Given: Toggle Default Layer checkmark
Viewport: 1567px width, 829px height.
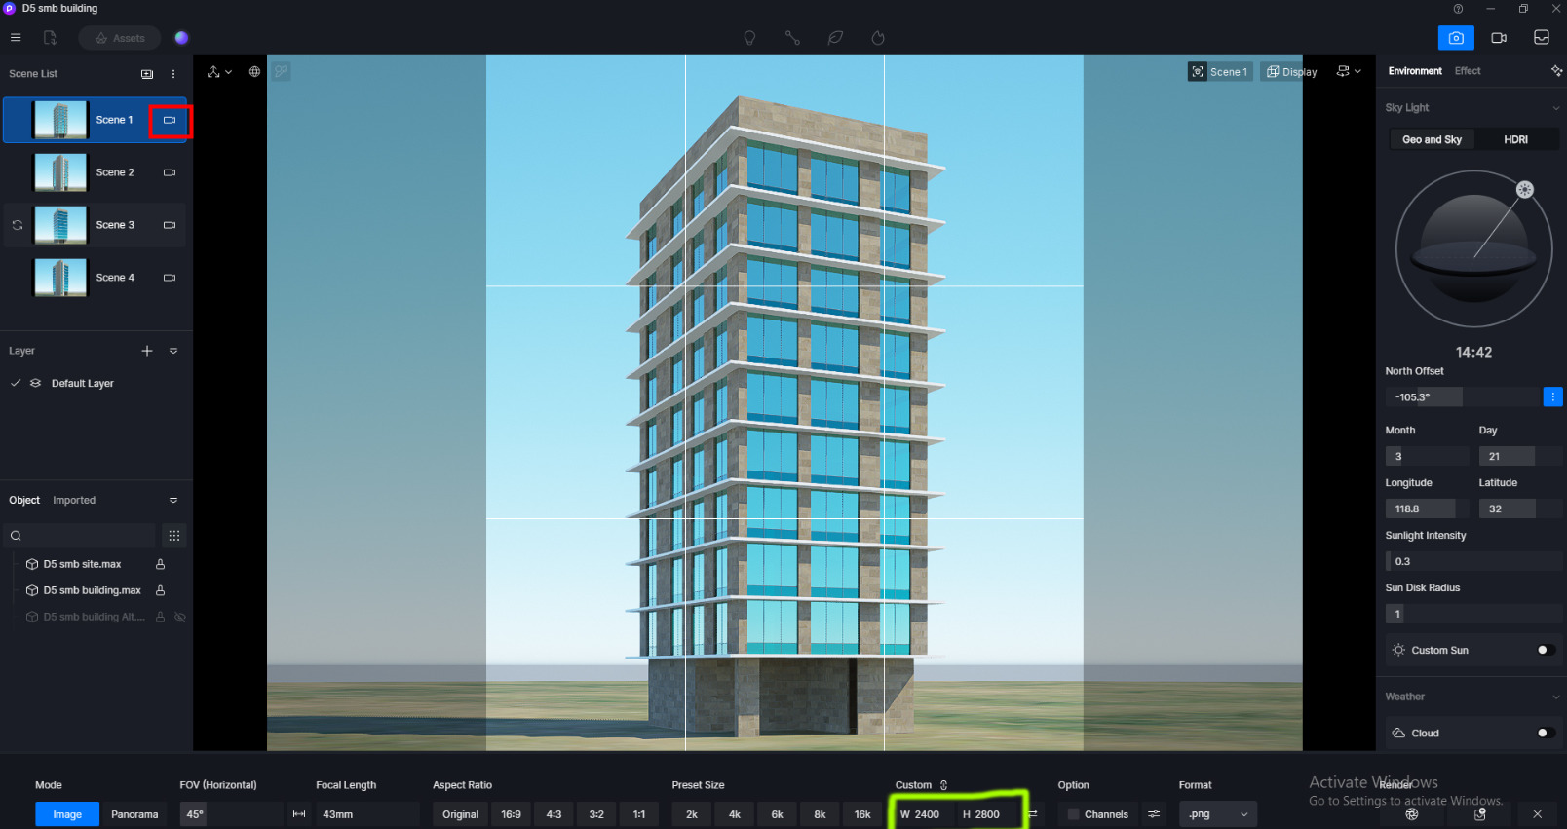Looking at the screenshot, I should [x=16, y=383].
